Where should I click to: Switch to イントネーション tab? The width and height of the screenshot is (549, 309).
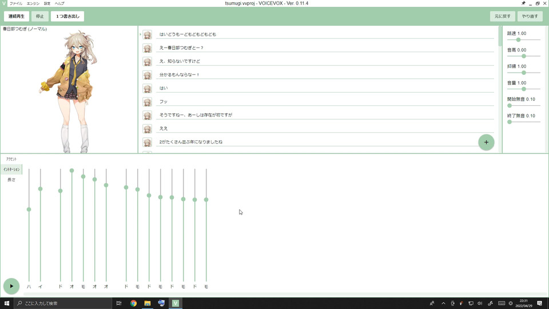point(11,169)
